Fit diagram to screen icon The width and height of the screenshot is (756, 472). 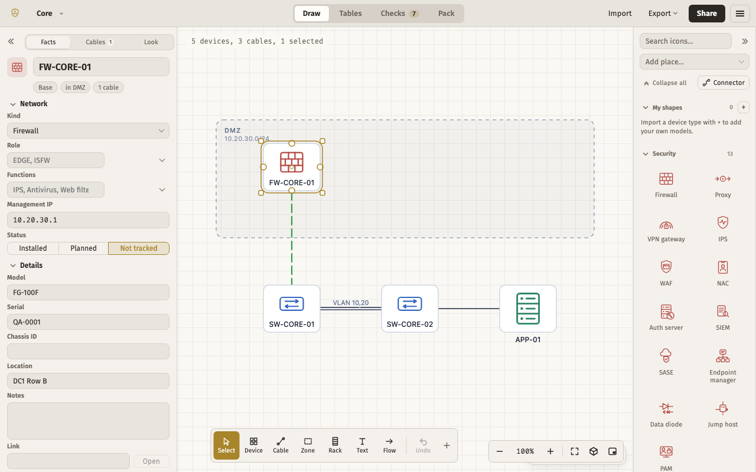[575, 451]
